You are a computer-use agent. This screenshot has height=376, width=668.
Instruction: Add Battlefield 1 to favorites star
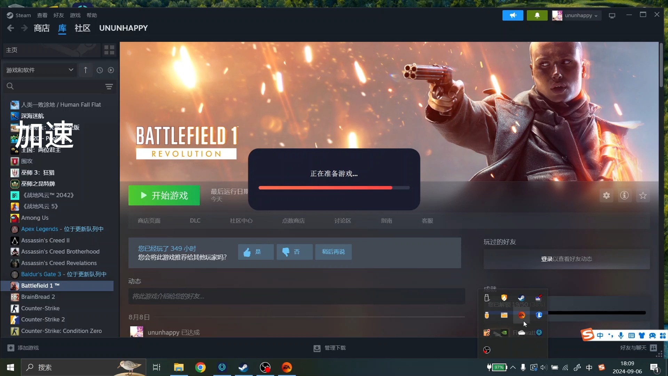pos(643,195)
